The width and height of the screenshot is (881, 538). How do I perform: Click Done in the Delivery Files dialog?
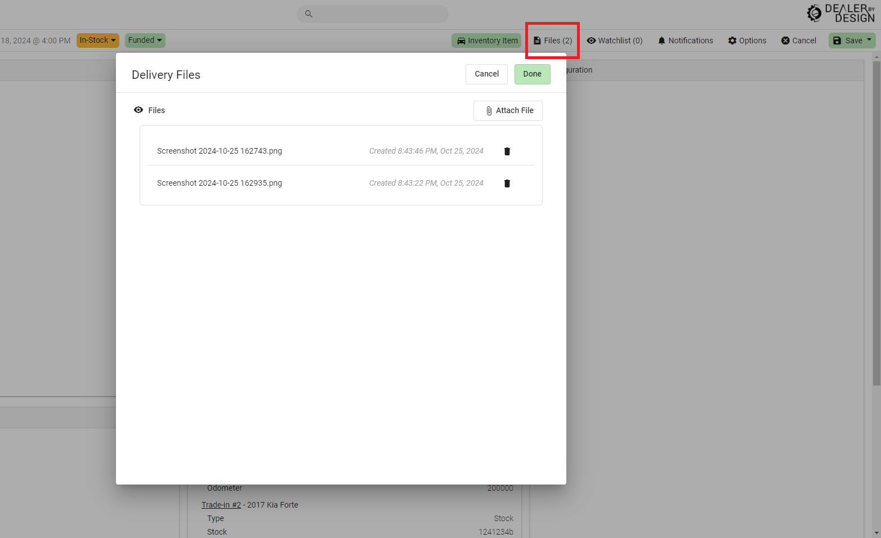point(532,74)
